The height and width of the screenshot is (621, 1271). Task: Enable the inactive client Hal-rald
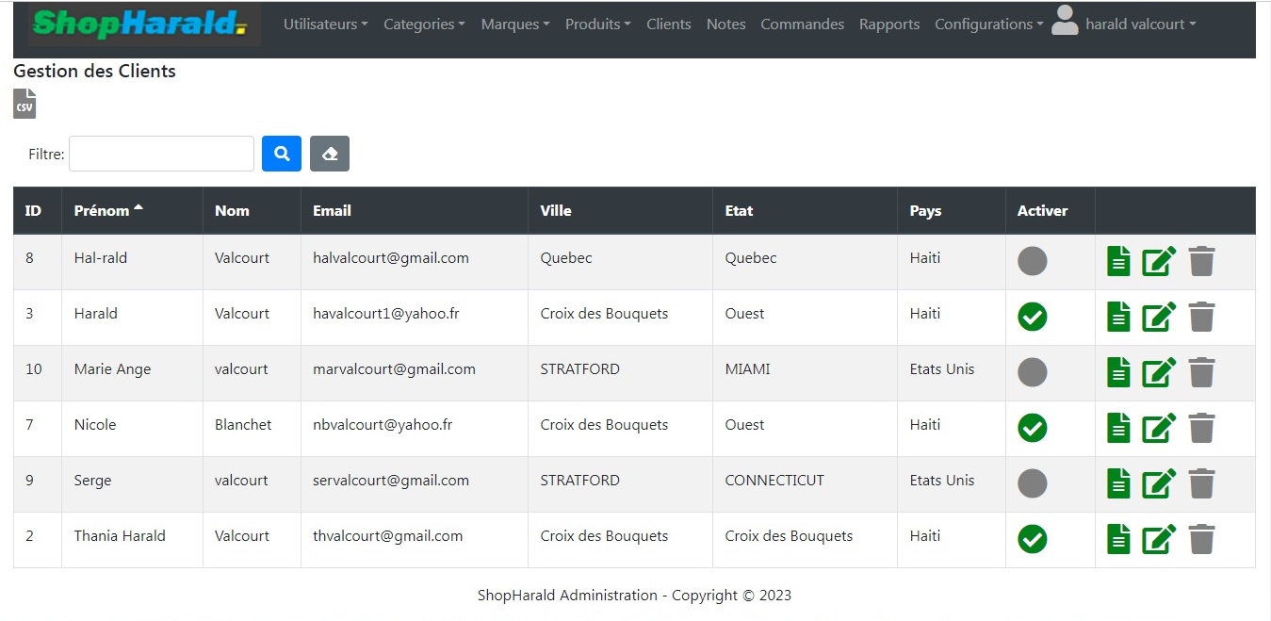(x=1033, y=261)
